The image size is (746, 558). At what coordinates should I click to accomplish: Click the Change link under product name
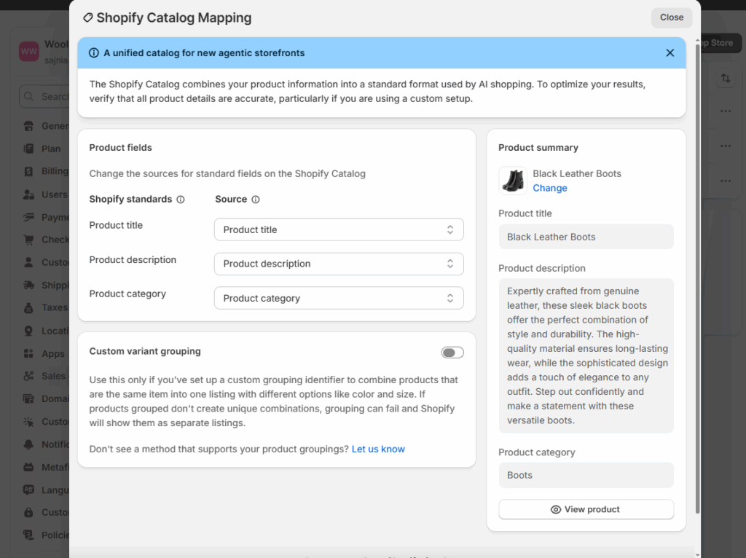549,188
